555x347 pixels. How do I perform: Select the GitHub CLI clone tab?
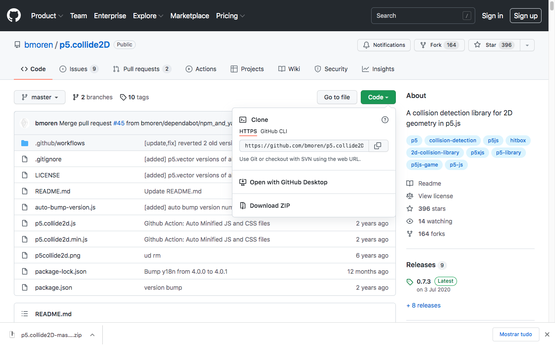pyautogui.click(x=274, y=131)
